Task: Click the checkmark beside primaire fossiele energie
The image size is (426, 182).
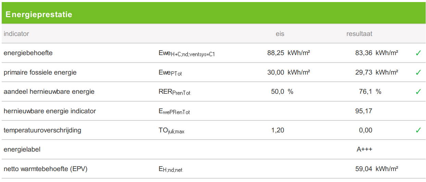Action: coord(418,73)
